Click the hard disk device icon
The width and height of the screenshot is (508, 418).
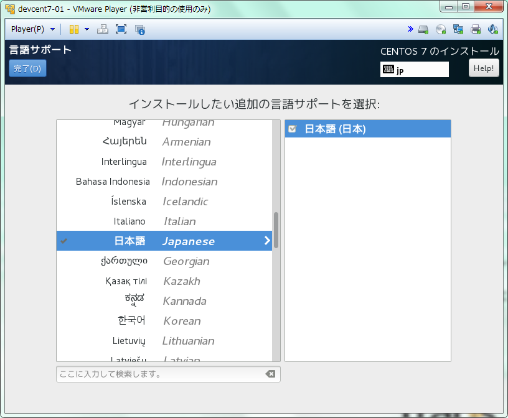point(423,29)
